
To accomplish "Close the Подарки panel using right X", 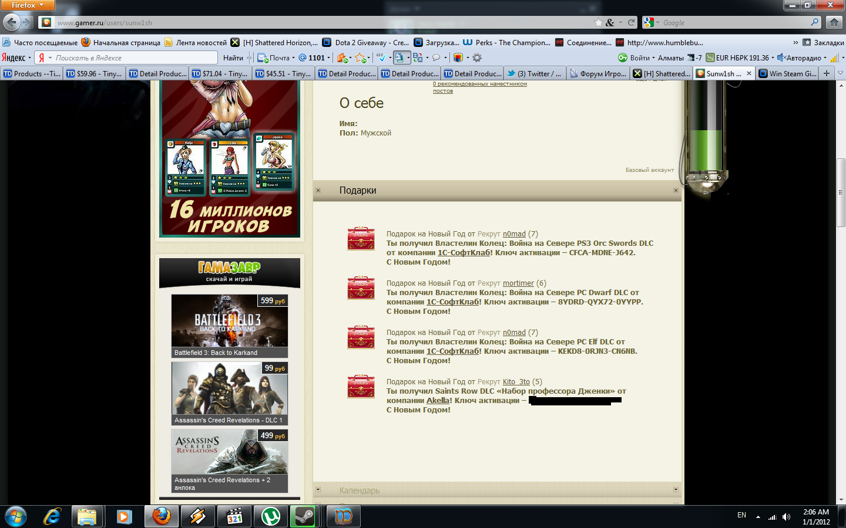I will [676, 190].
